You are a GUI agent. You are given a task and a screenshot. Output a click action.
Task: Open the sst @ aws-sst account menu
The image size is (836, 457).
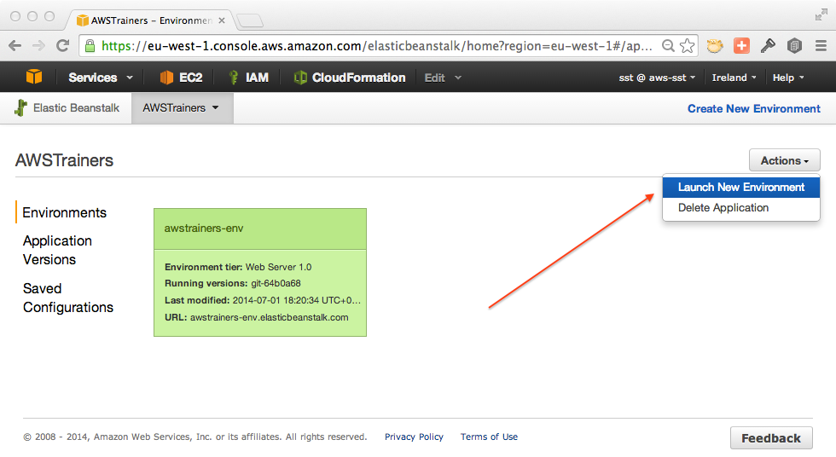coord(657,78)
